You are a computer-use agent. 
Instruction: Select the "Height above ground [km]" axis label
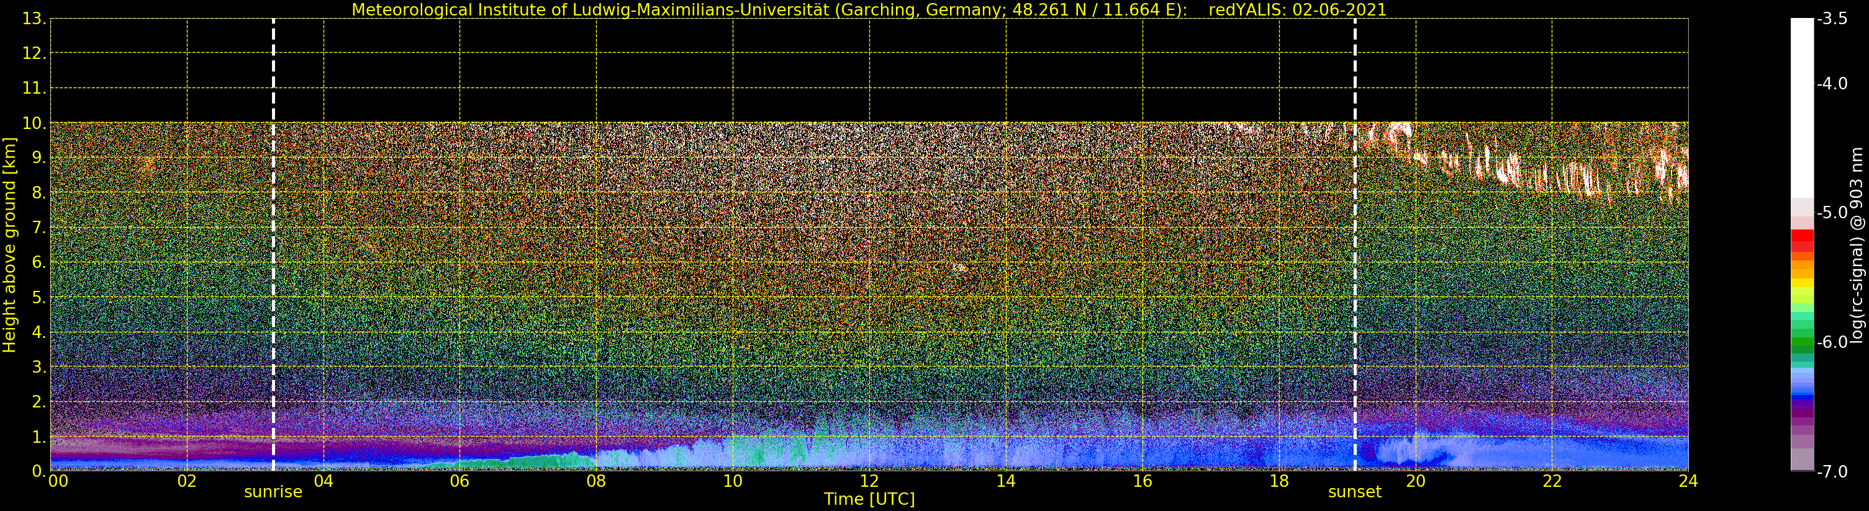pyautogui.click(x=9, y=245)
